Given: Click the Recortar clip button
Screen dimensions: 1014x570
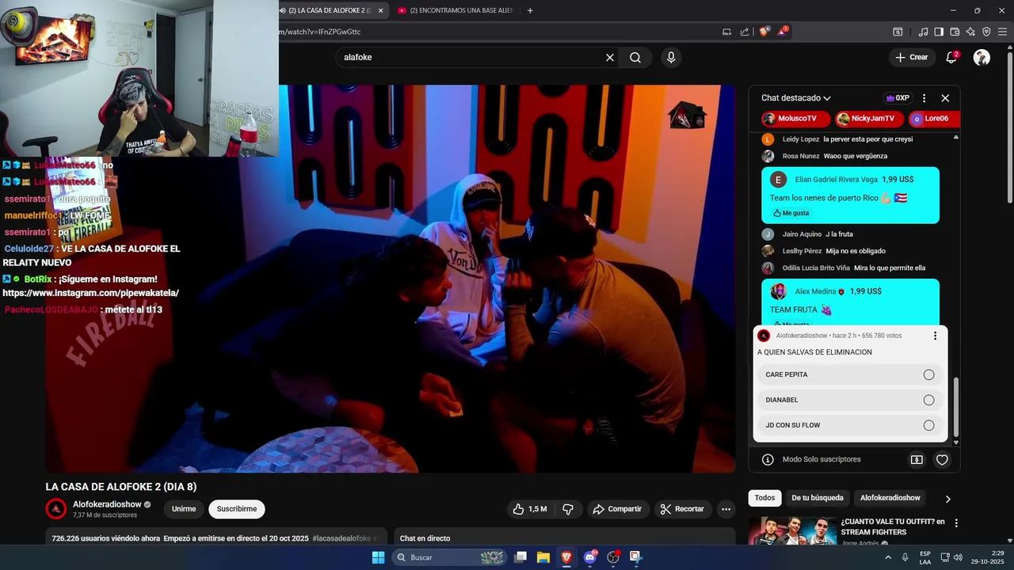Looking at the screenshot, I should pyautogui.click(x=682, y=509).
